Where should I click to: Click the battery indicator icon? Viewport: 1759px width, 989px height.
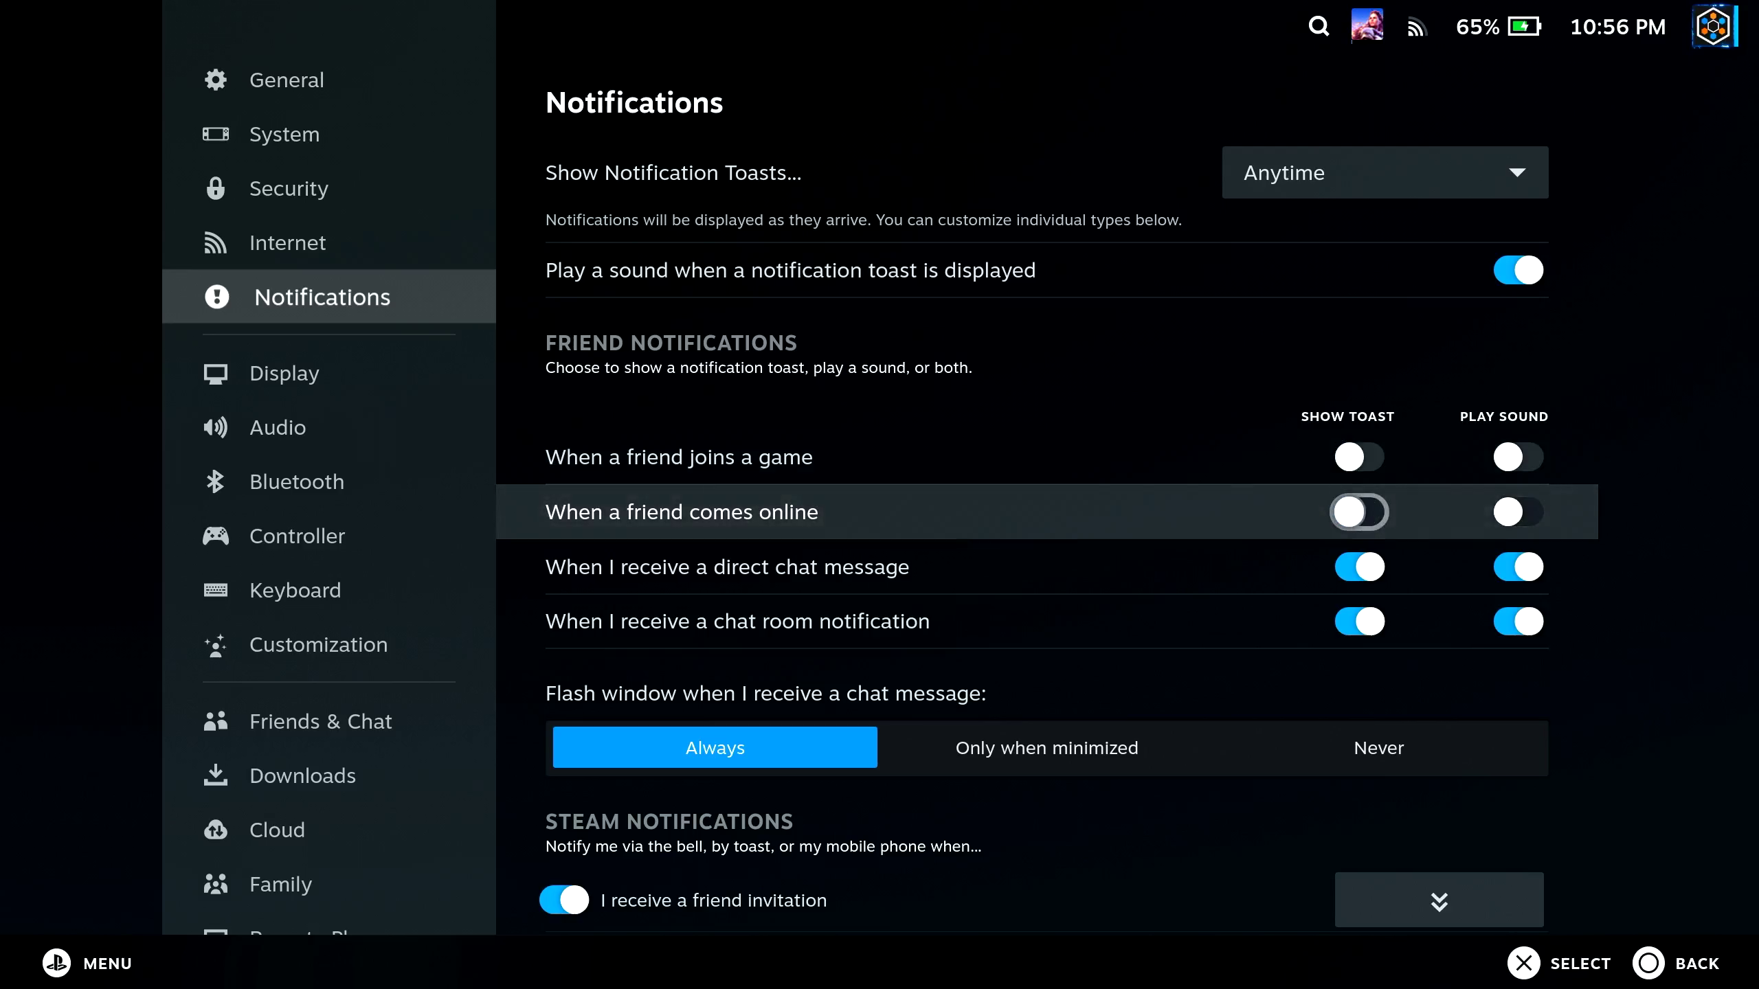click(1524, 27)
